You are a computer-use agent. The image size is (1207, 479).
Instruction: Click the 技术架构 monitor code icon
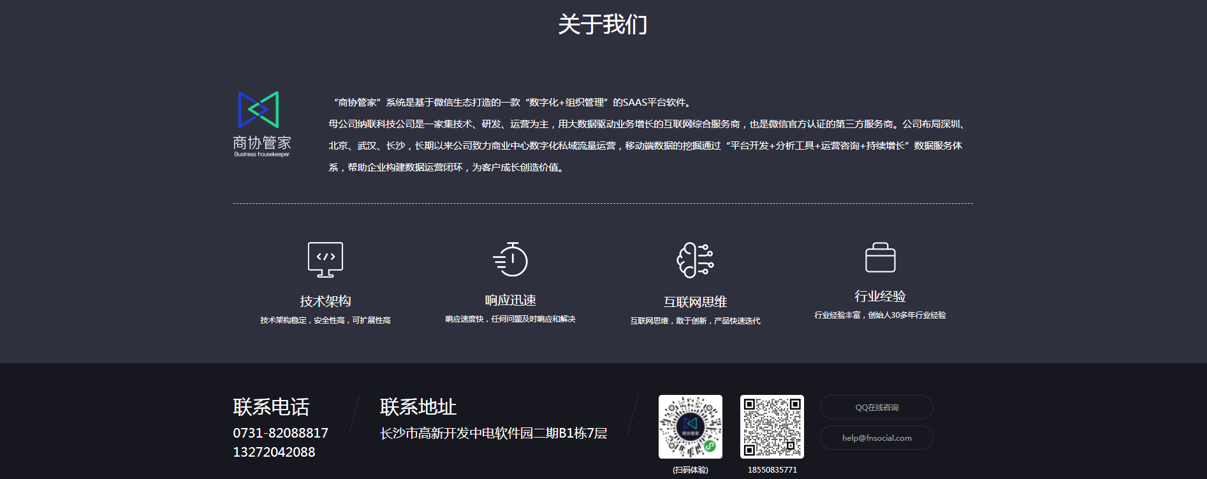click(x=325, y=260)
